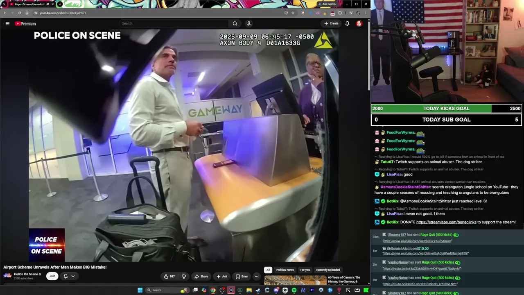This screenshot has height=295, width=524.
Task: Click VapingNurse's name in the 2hr alert
Action: 398,262
